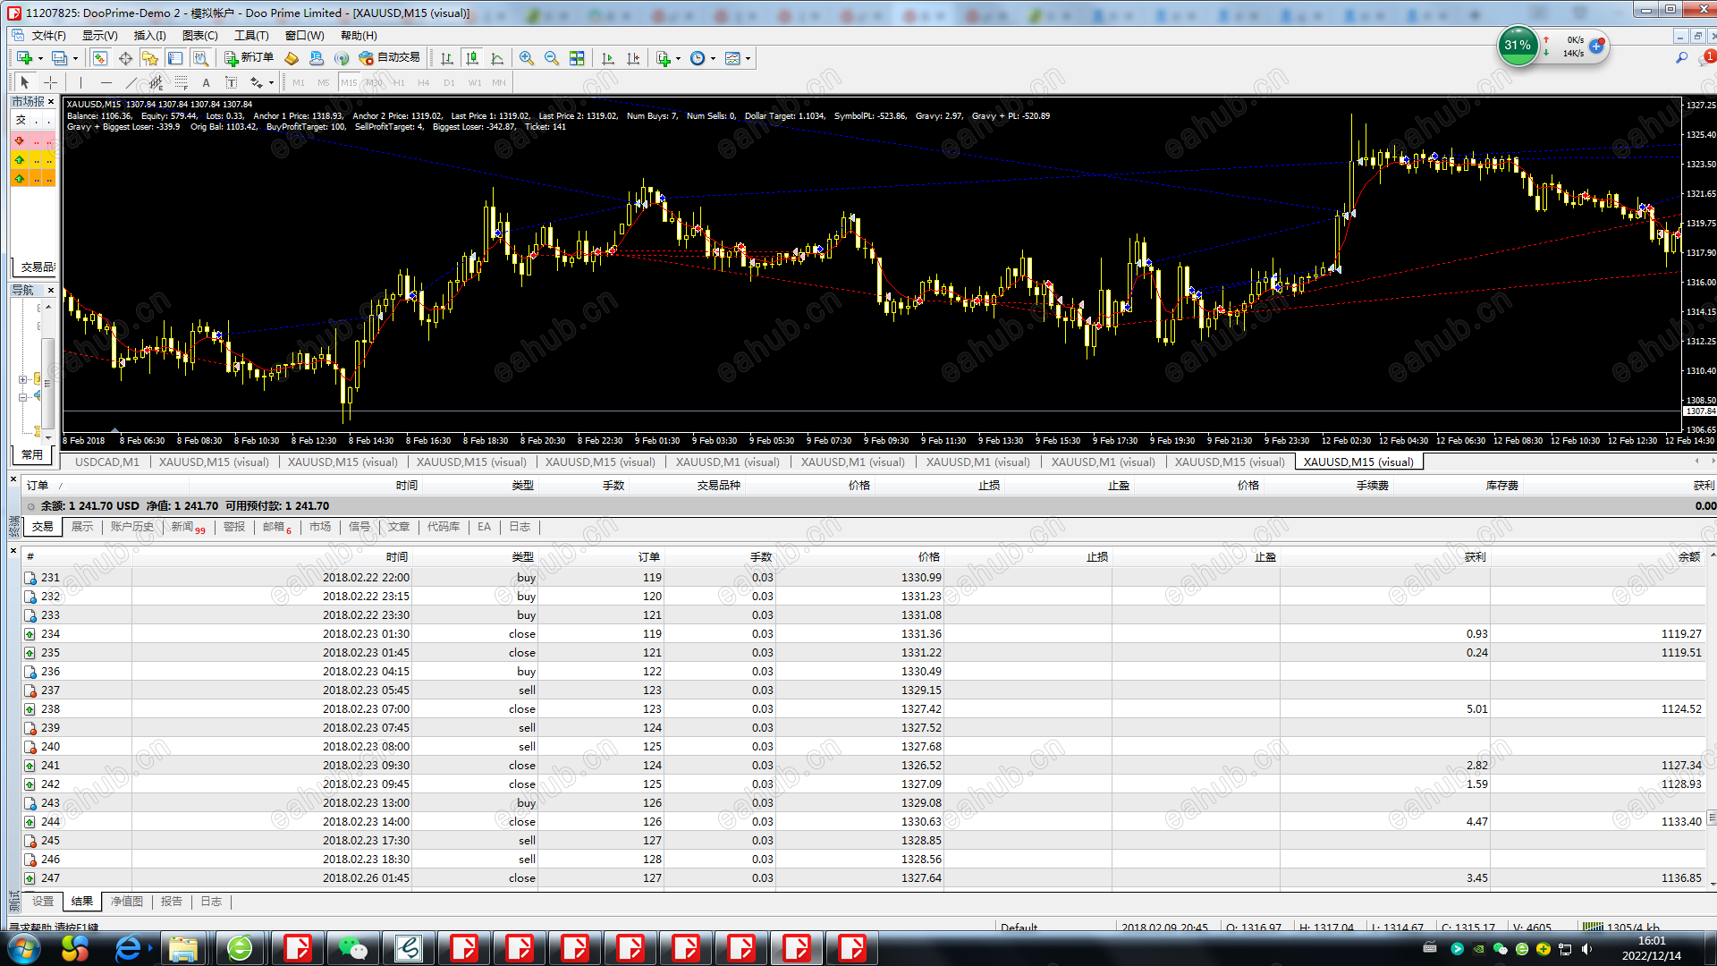The image size is (1717, 966).
Task: Open the 图表(C) menu
Action: click(199, 36)
